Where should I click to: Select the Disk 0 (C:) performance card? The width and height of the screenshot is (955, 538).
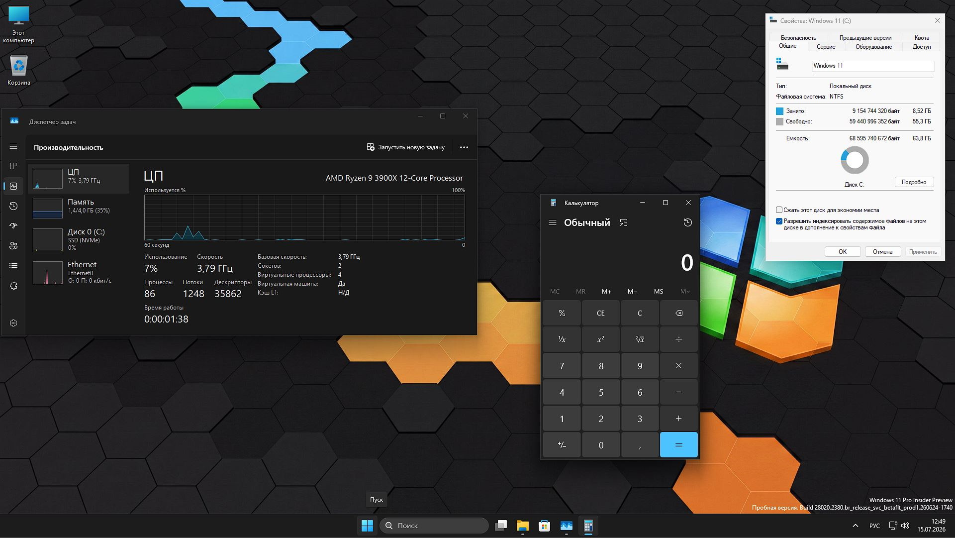point(79,239)
